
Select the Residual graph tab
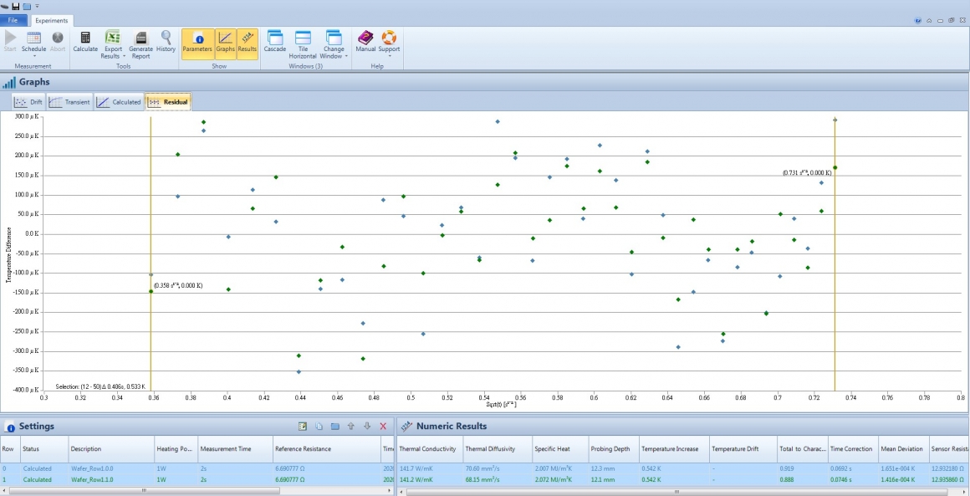[168, 102]
